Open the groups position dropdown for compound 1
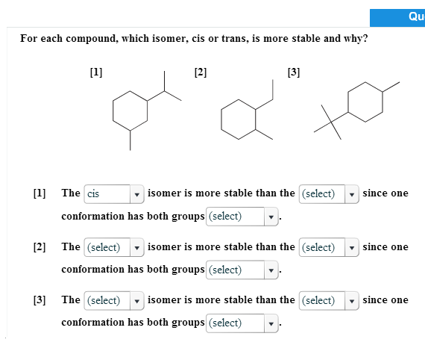Image resolution: width=425 pixels, height=354 pixels. [x=242, y=217]
